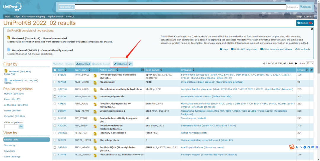Click the Download button in the results toolbar
The image size is (320, 161).
(83, 64)
